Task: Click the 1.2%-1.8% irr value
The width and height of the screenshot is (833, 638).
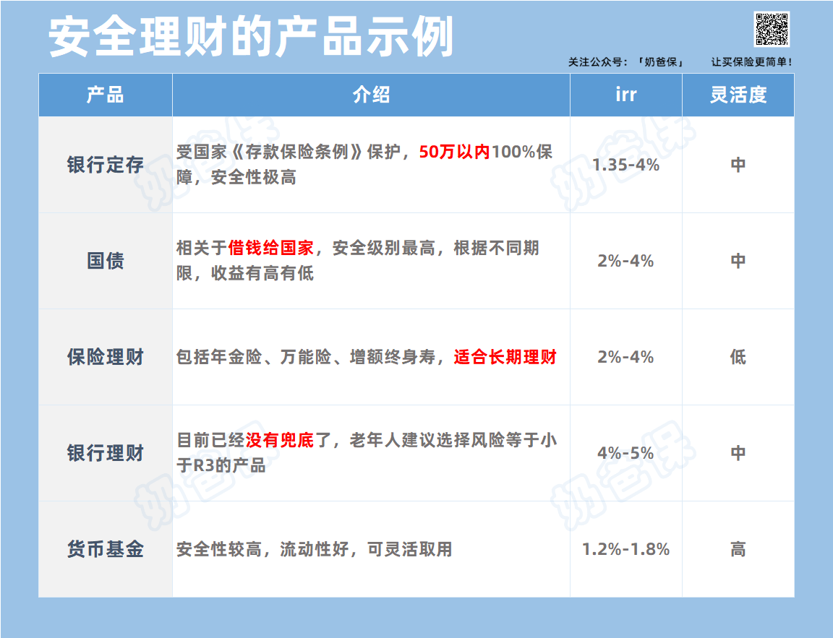Action: [x=625, y=549]
